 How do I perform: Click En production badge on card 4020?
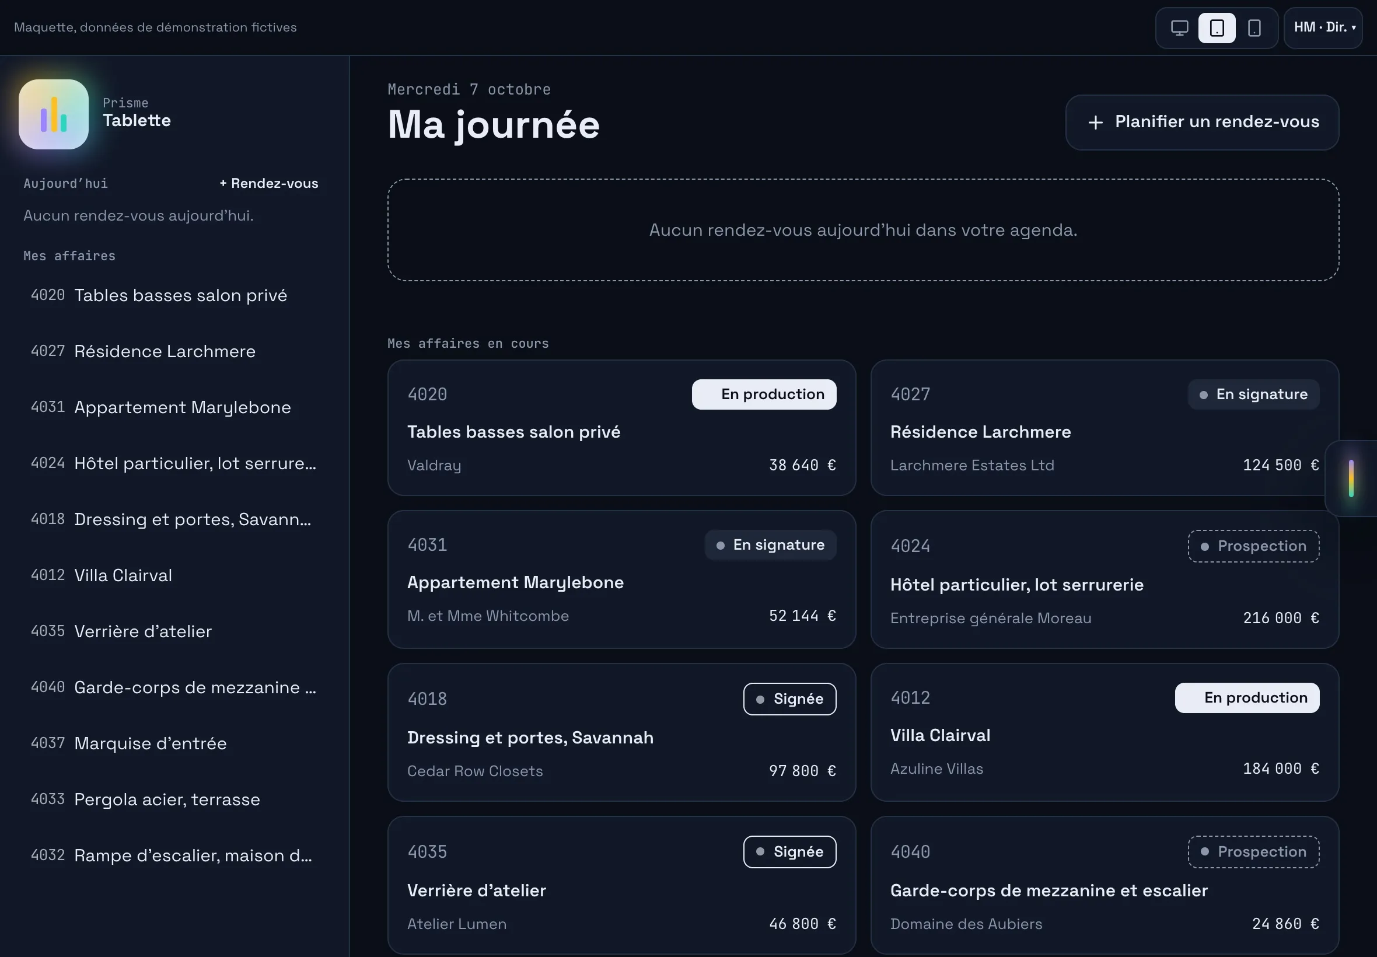764,394
